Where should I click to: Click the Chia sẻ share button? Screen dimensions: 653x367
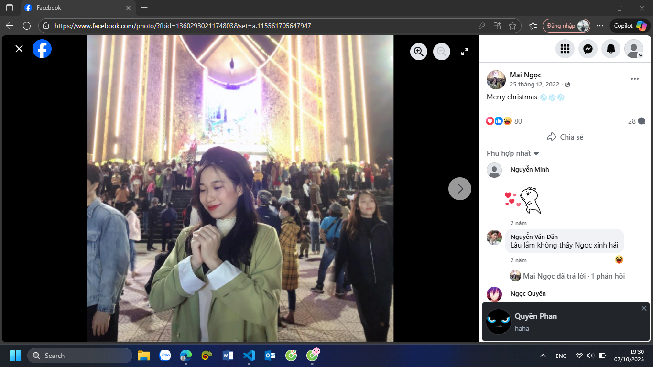565,137
